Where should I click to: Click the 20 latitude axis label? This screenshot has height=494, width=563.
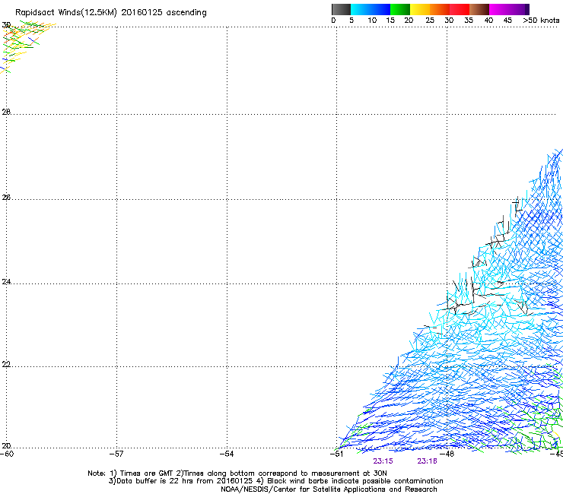[x=6, y=446]
